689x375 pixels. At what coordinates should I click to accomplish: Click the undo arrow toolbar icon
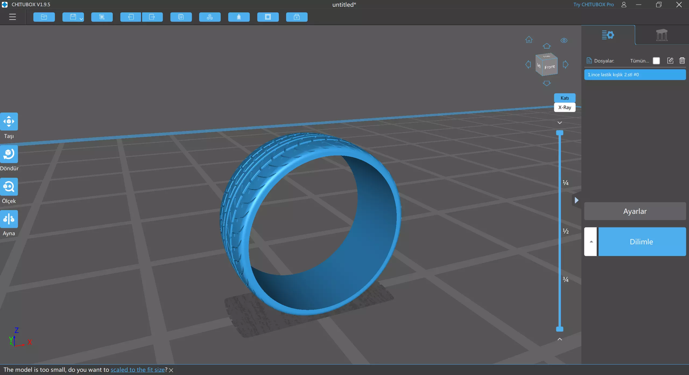coord(131,17)
